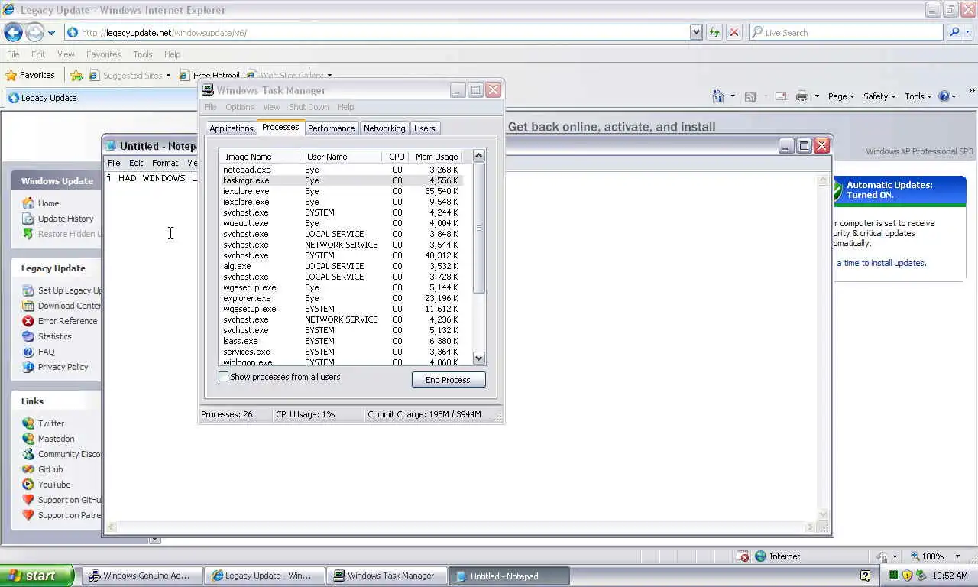Click the yellow security shield tray icon
The width and height of the screenshot is (978, 587).
coord(907,576)
